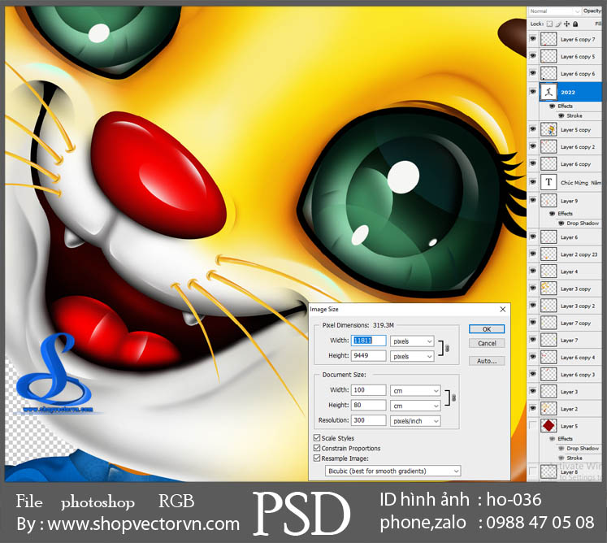607x543 pixels.
Task: Open Resolution pixels/inch units dropdown
Action: [415, 421]
